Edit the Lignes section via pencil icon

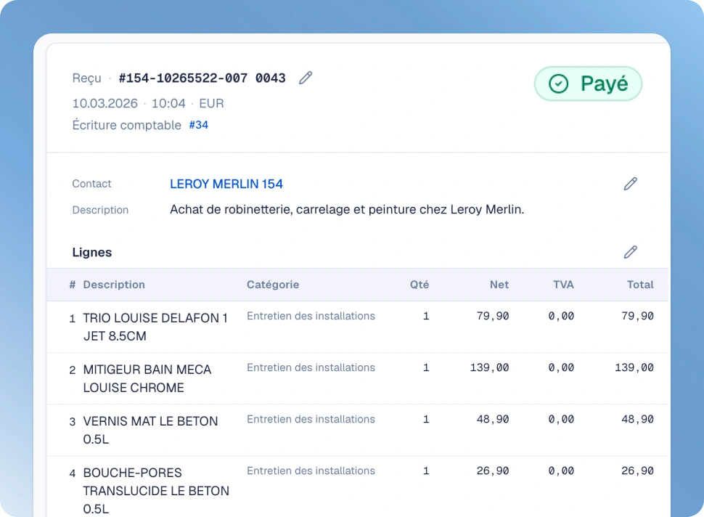[x=631, y=252]
